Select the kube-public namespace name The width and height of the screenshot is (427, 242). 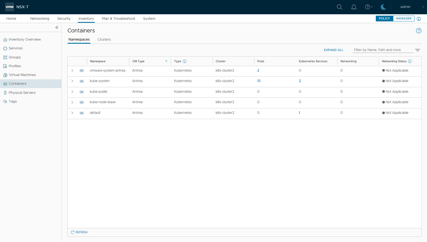(99, 92)
